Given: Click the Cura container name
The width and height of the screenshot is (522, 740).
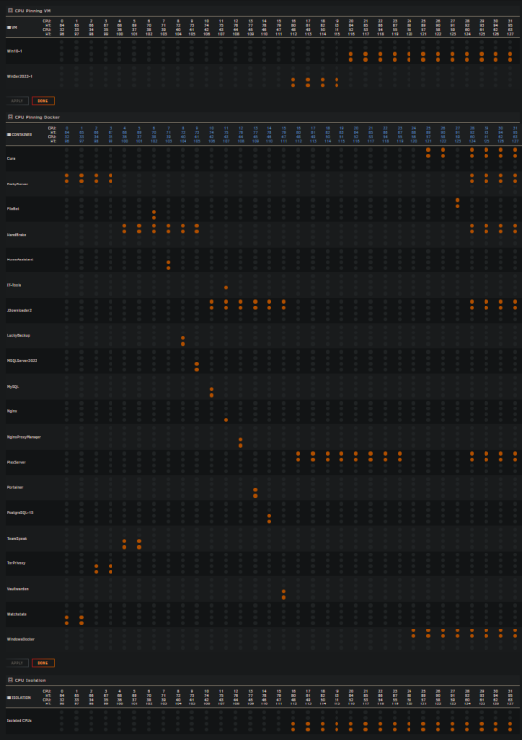Looking at the screenshot, I should [x=11, y=159].
